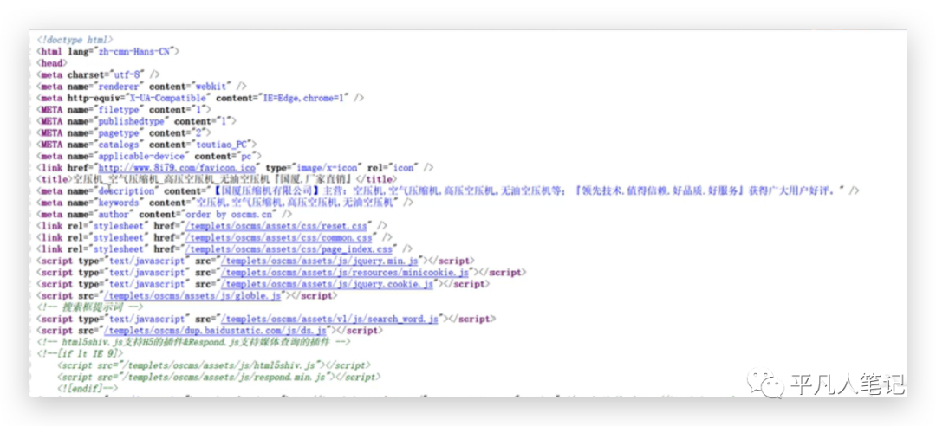Click the lang value "zh-cmn-Hans-CN"

[x=133, y=52]
